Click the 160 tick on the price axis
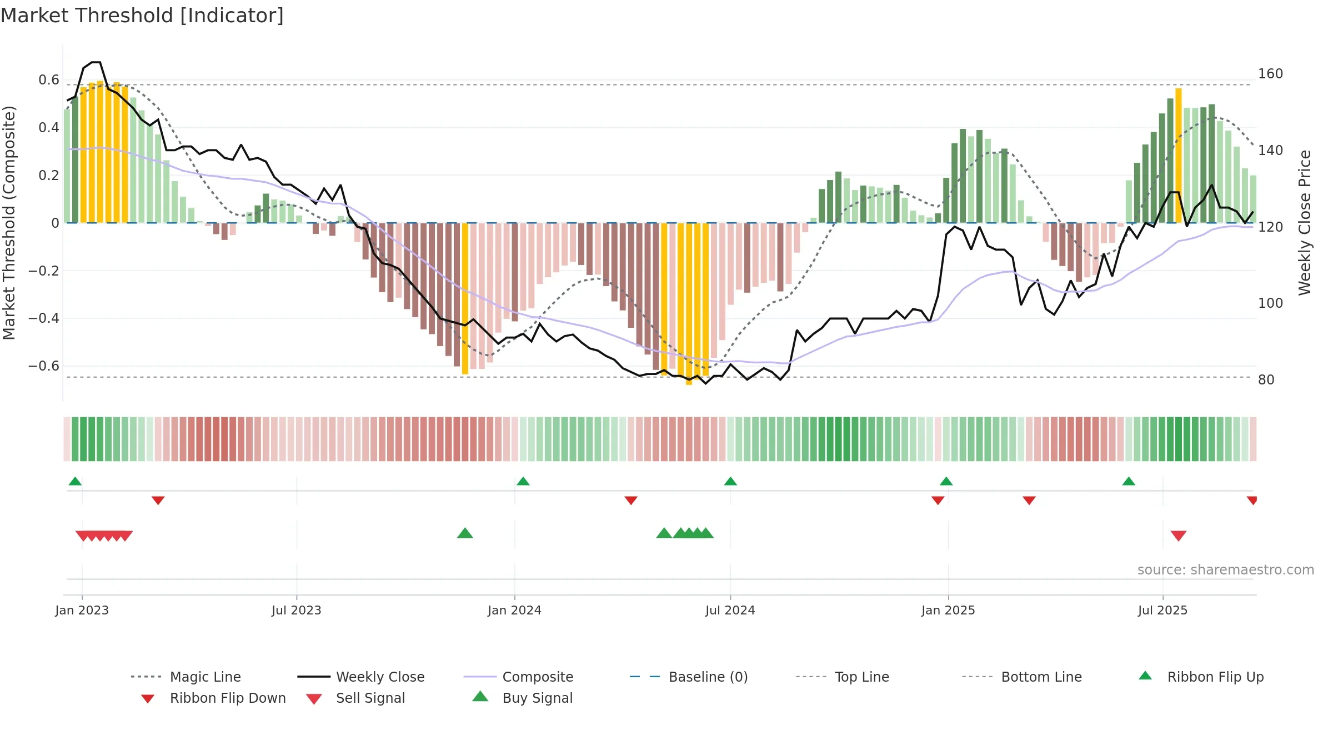 pos(1271,74)
